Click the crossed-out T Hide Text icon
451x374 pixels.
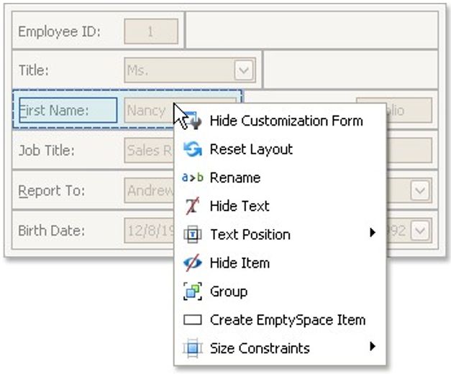(192, 206)
